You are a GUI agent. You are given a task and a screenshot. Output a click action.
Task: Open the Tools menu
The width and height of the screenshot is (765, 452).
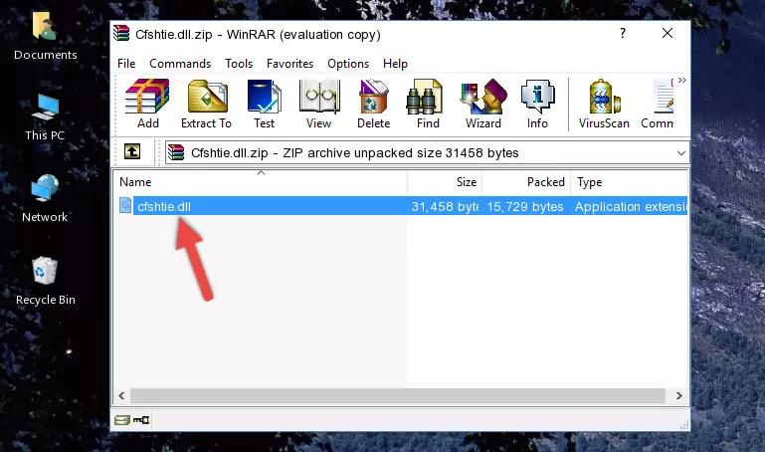(239, 64)
